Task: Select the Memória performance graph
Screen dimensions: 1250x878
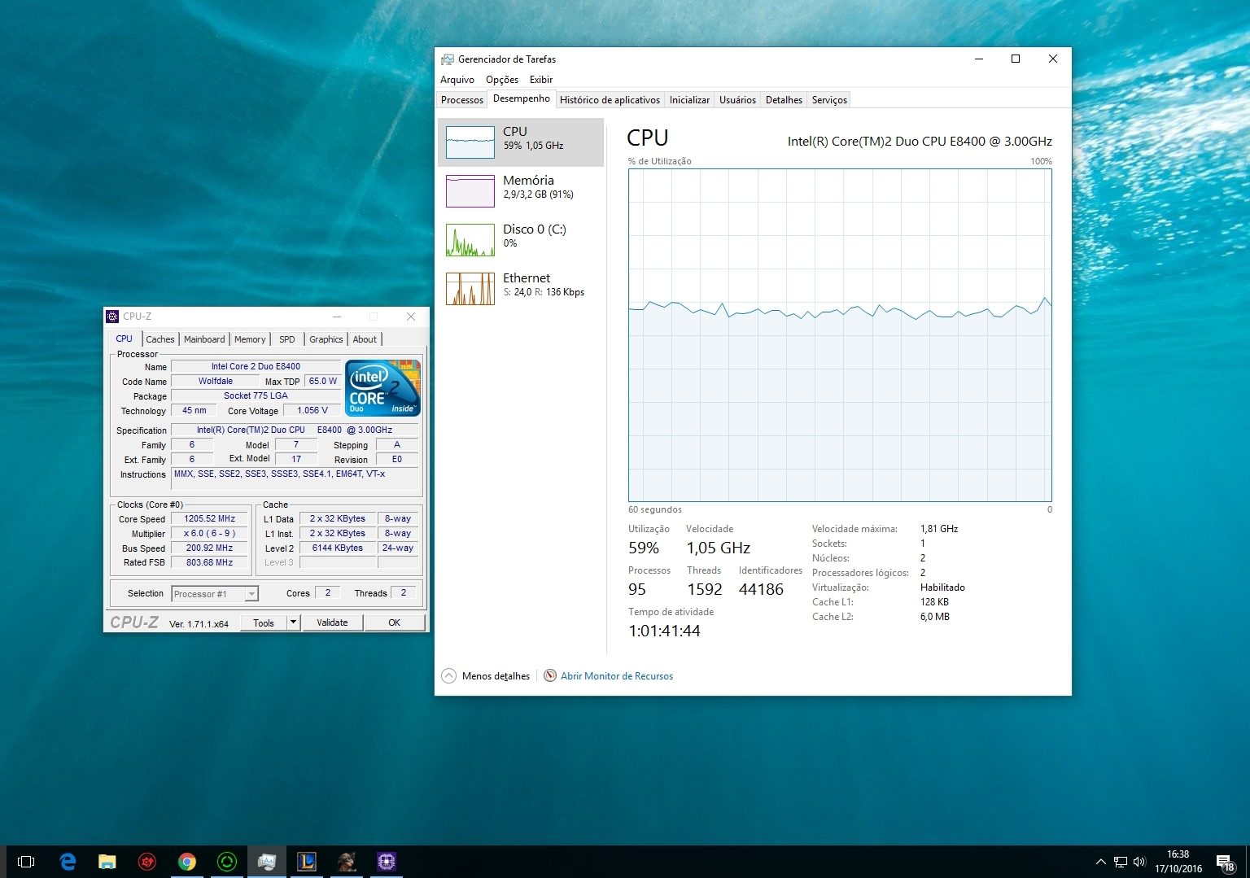Action: (470, 191)
